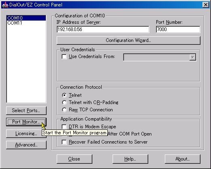
Task: Select COM10 in the port list
Action: click(26, 18)
